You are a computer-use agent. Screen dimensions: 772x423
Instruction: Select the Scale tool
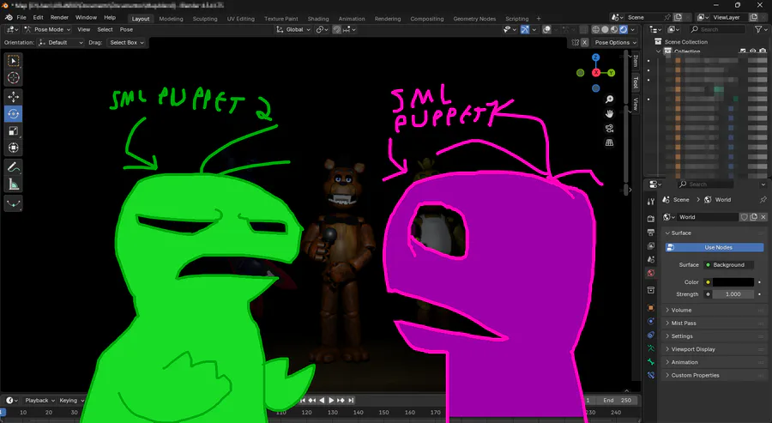[13, 131]
